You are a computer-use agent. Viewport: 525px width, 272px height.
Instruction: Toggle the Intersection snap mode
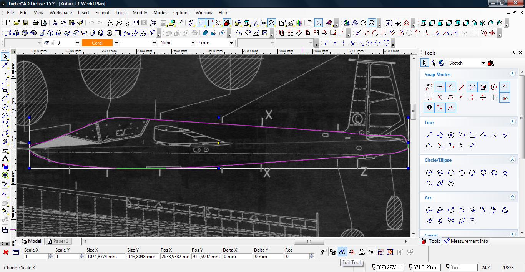(x=504, y=87)
